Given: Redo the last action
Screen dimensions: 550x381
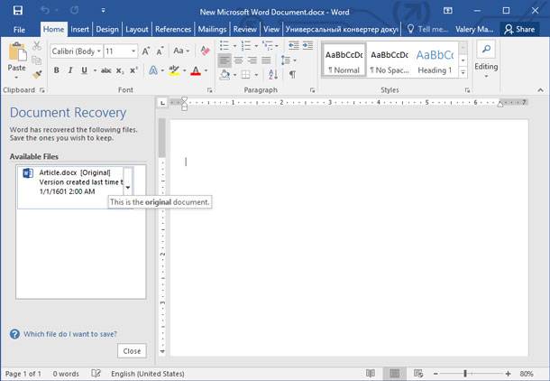Looking at the screenshot, I should (74, 10).
